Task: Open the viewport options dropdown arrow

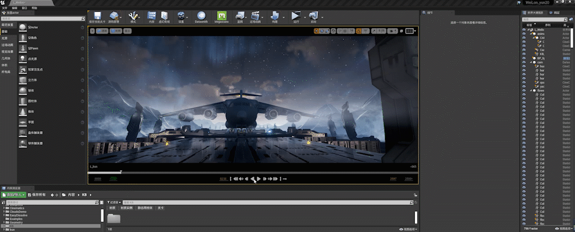Action: point(93,31)
